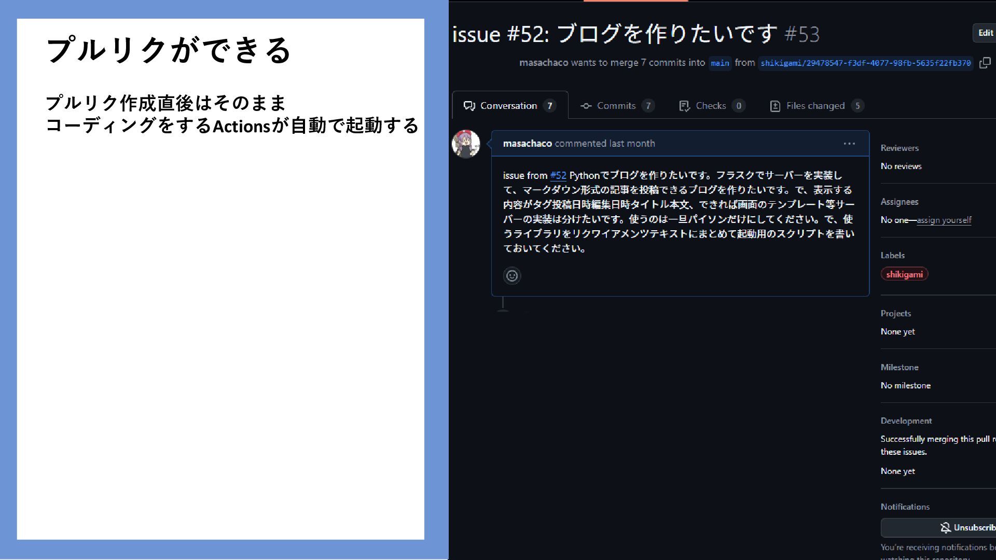
Task: Add a reaction with smiley icon
Action: [x=512, y=275]
